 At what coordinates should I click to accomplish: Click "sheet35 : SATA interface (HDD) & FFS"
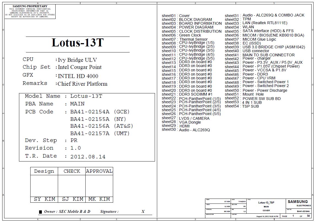[259, 31]
